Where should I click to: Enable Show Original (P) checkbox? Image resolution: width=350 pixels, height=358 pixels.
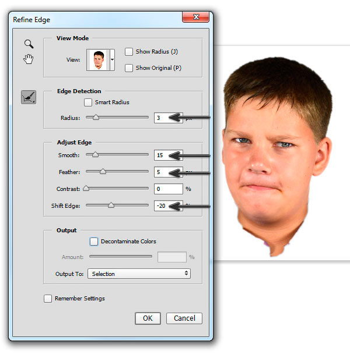129,68
